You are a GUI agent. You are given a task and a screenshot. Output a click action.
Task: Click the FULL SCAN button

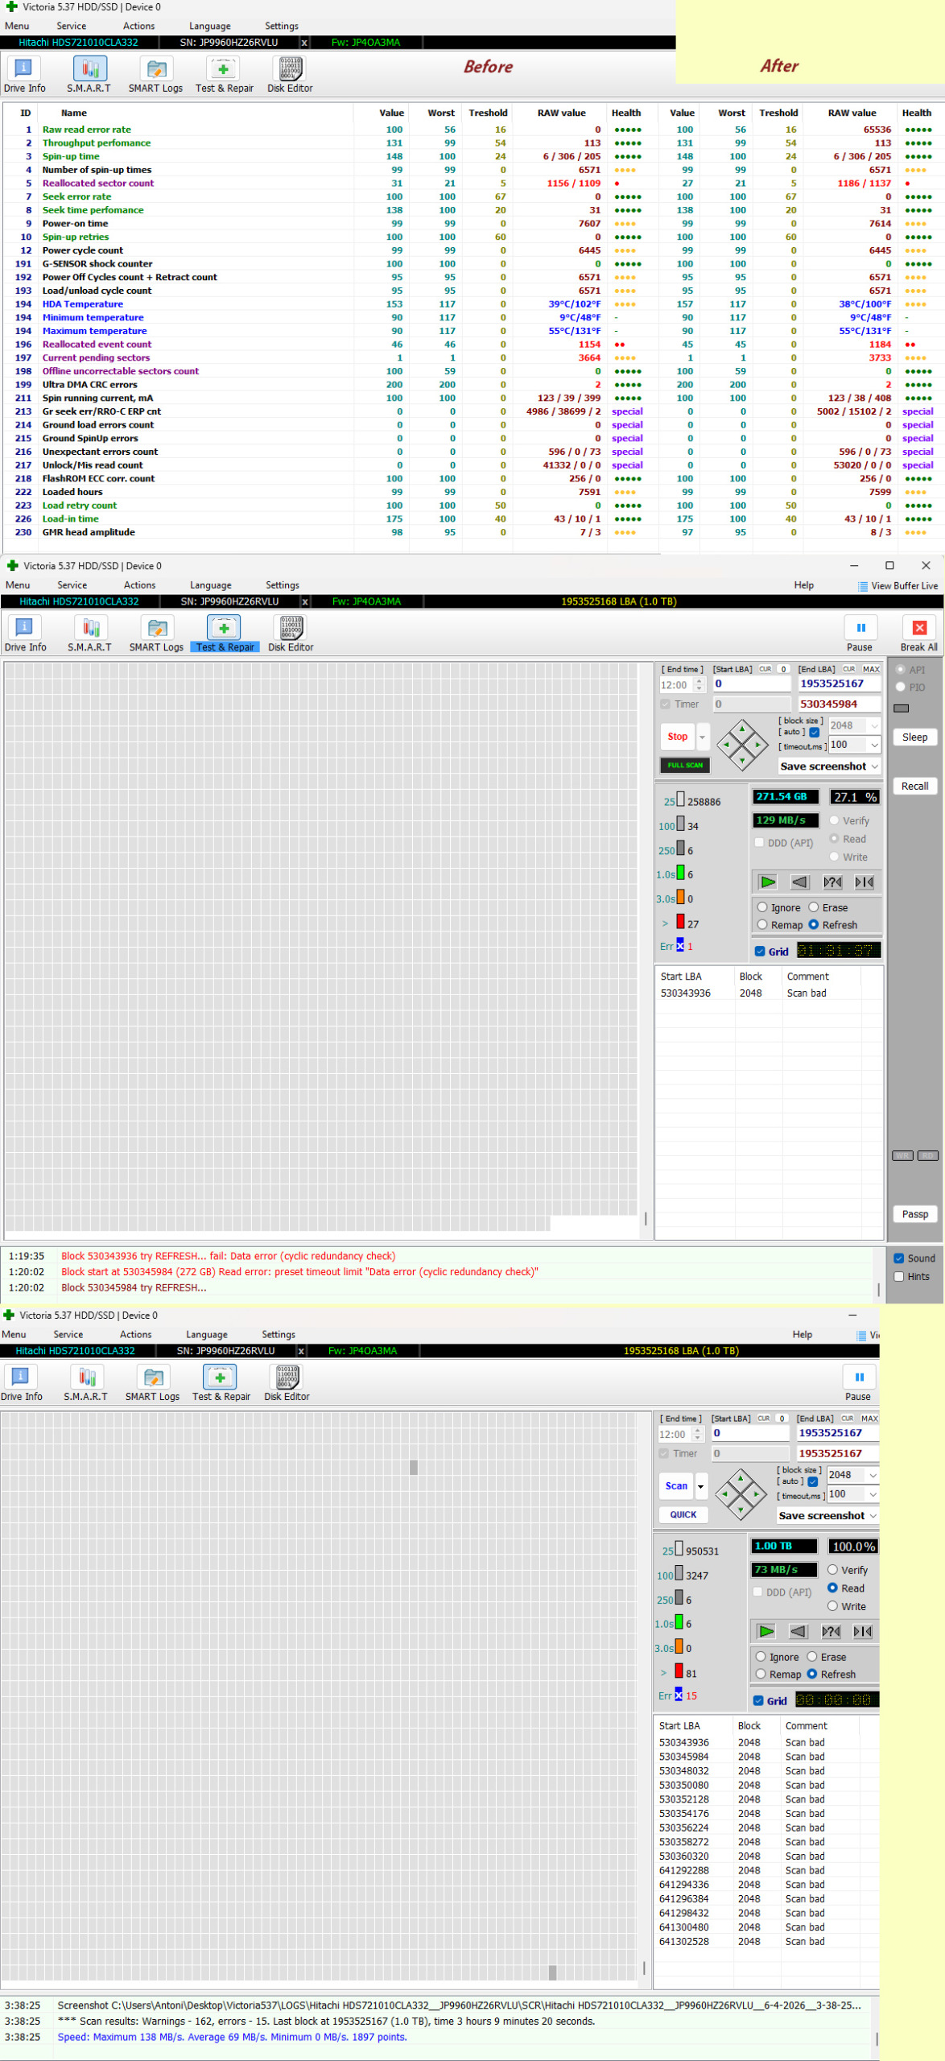click(685, 765)
